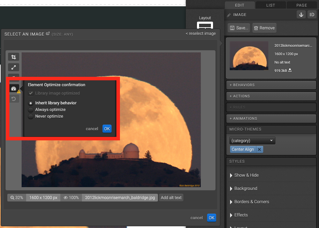Select Inherit library behavior option
Image resolution: width=319 pixels, height=228 pixels.
click(31, 103)
